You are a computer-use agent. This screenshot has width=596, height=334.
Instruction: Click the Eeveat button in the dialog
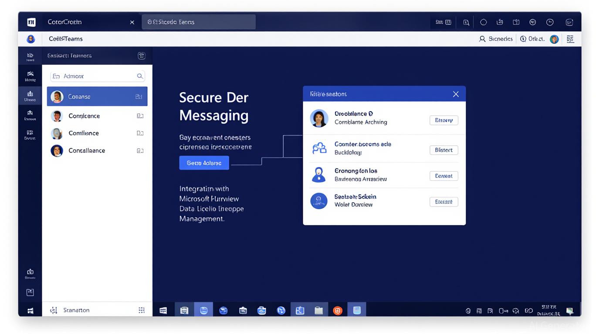click(444, 176)
